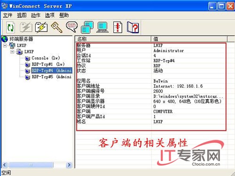Open the 文件 menu

(x=8, y=15)
